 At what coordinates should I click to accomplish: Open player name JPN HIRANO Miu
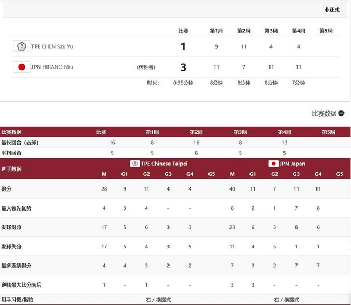point(52,67)
